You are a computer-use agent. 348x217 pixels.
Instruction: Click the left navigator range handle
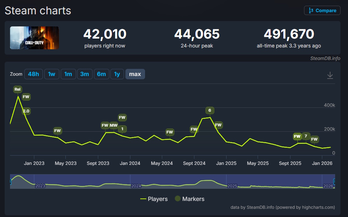coord(10,182)
